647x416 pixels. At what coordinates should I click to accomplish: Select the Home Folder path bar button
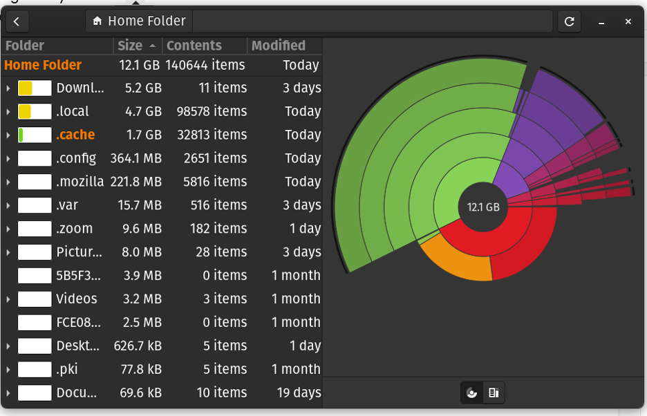tap(138, 21)
